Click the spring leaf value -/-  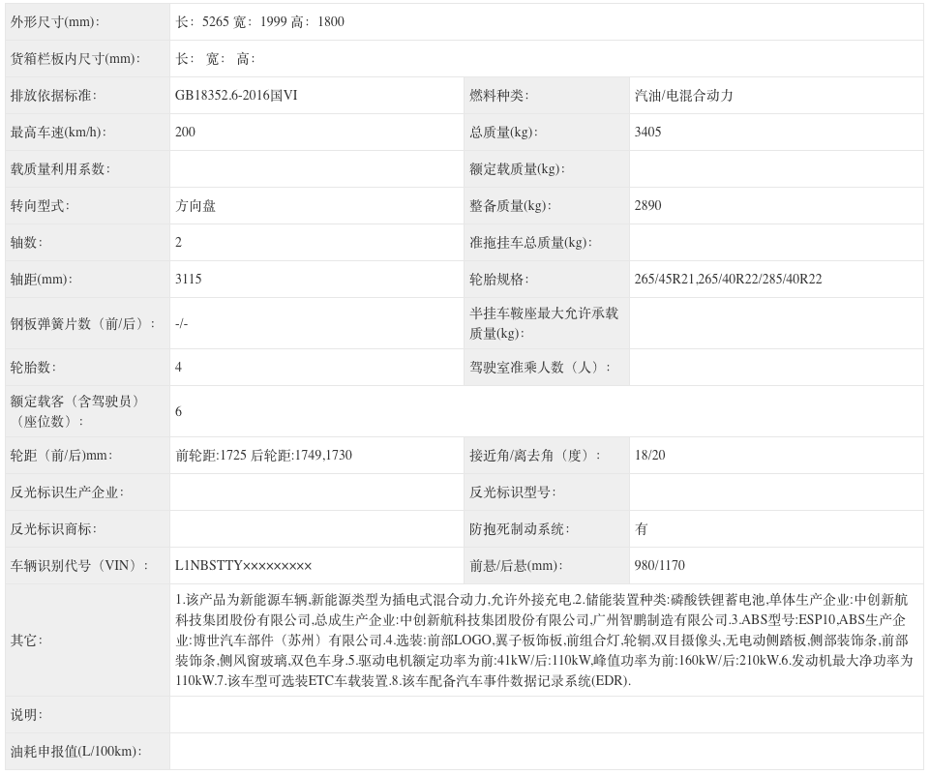pyautogui.click(x=182, y=322)
